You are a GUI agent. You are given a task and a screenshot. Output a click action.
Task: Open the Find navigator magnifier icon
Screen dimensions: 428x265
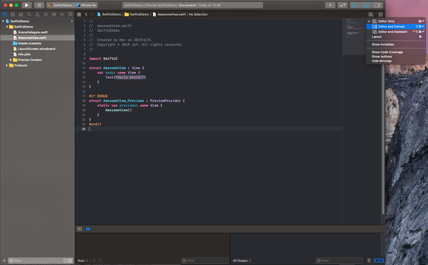tap(29, 14)
